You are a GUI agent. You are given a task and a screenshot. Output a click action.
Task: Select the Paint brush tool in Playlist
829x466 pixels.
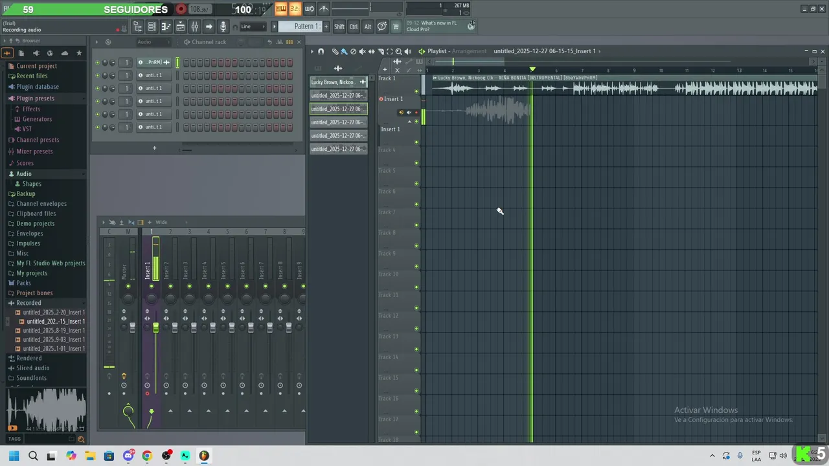pos(344,51)
